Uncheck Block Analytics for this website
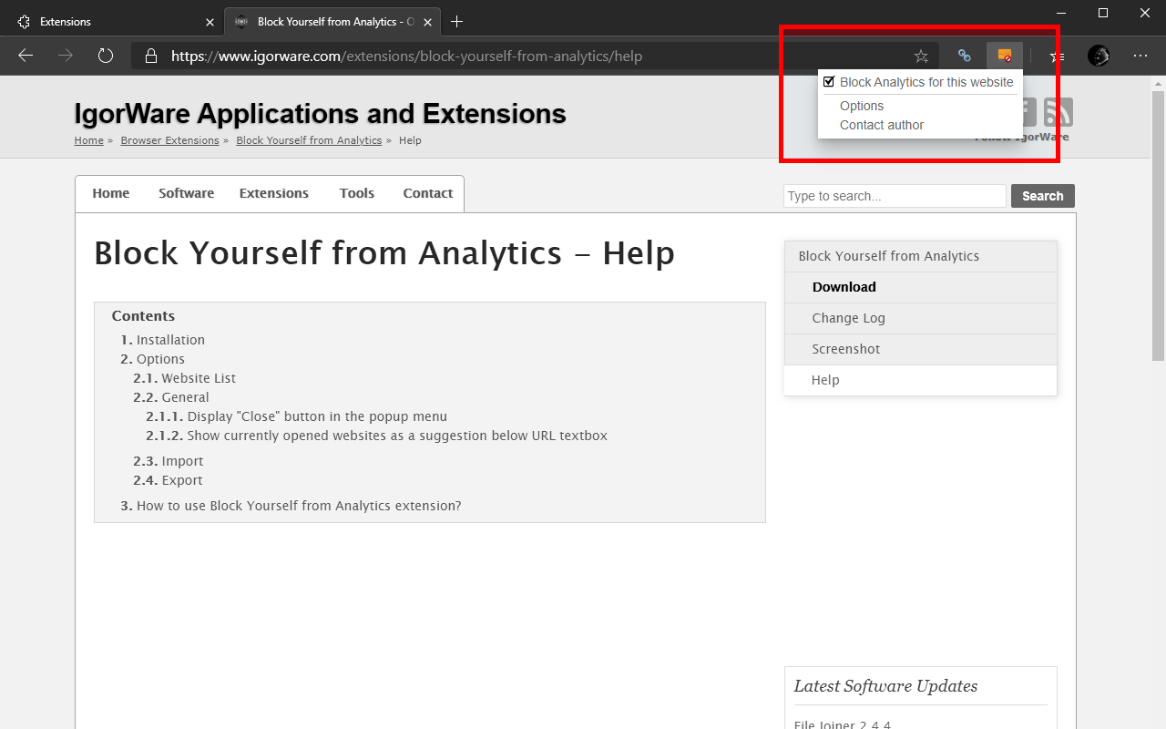 pyautogui.click(x=829, y=82)
